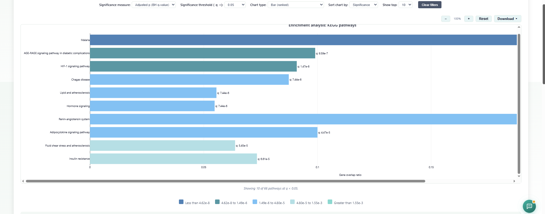Click the Clear filters button

click(430, 5)
